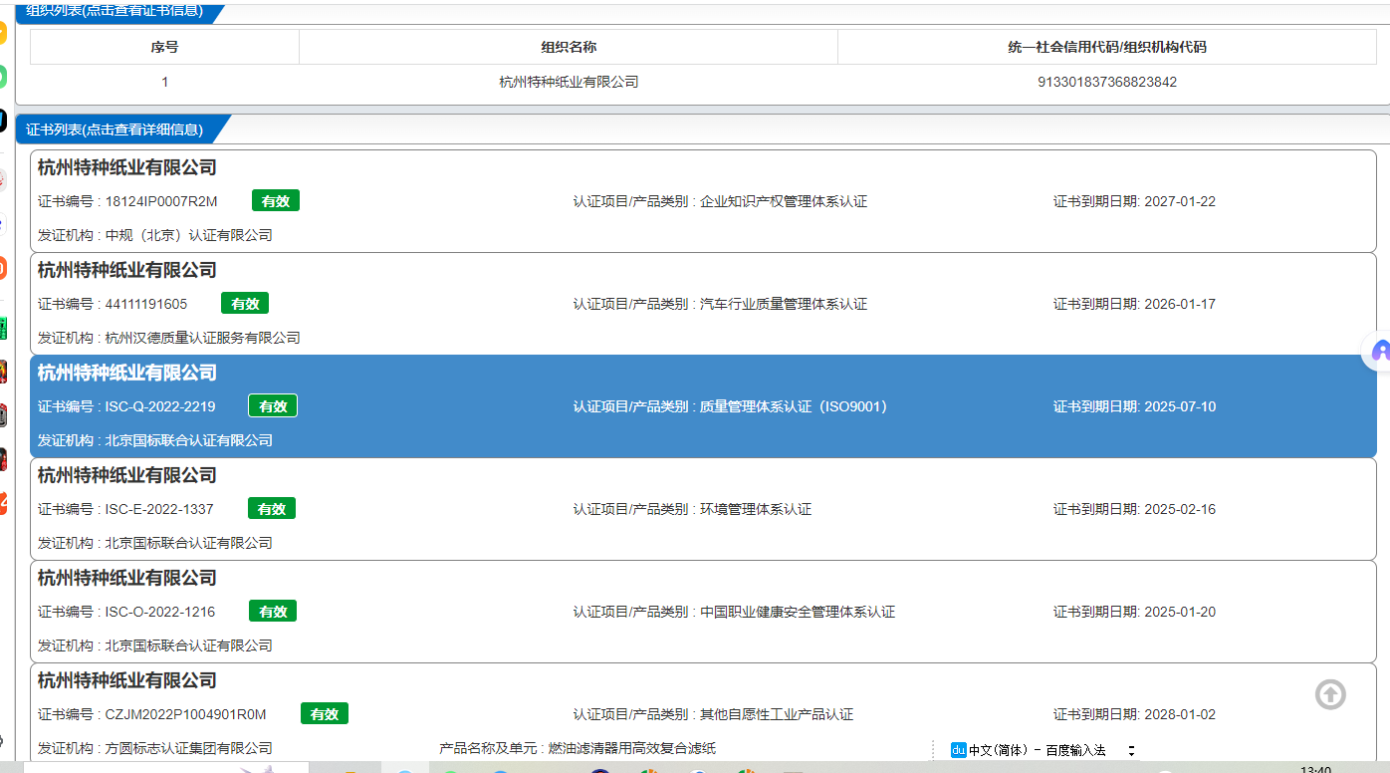Open the certificate card titled above ISC-O-2022-1216
This screenshot has width=1390, height=773.
click(127, 578)
